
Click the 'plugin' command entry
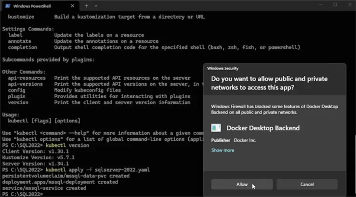click(x=17, y=96)
